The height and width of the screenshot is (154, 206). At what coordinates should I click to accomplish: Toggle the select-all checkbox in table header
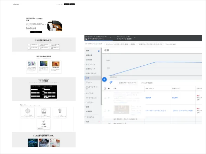pos(105,88)
